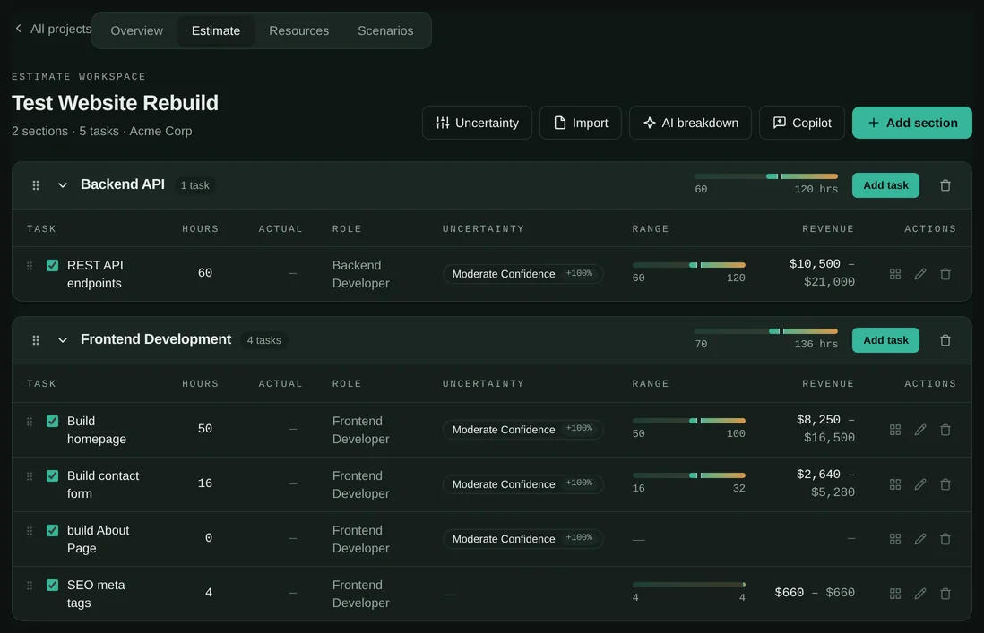Uncheck the Build contact form task
The width and height of the screenshot is (984, 633).
53,475
